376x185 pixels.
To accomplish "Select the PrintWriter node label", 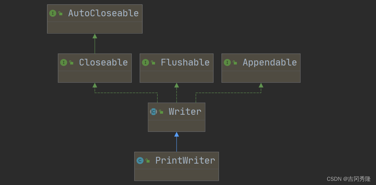I will point(185,161).
